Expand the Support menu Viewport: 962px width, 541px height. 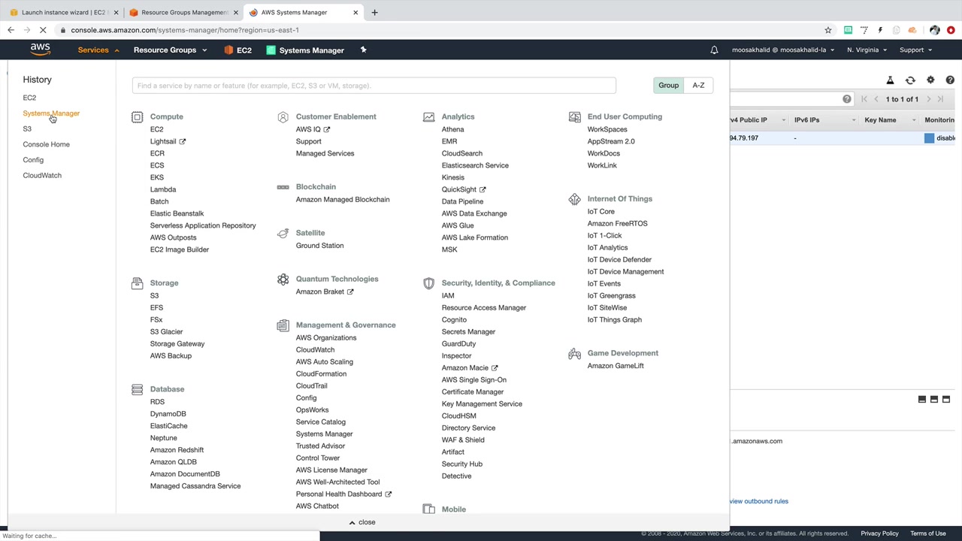(x=915, y=50)
